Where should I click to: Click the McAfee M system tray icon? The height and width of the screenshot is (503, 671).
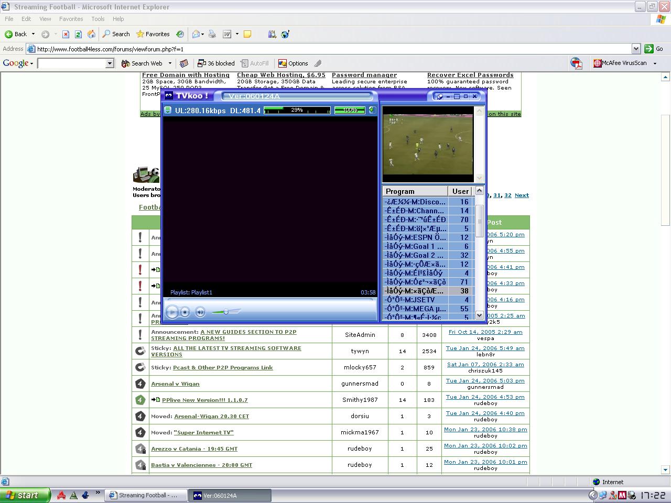622,495
